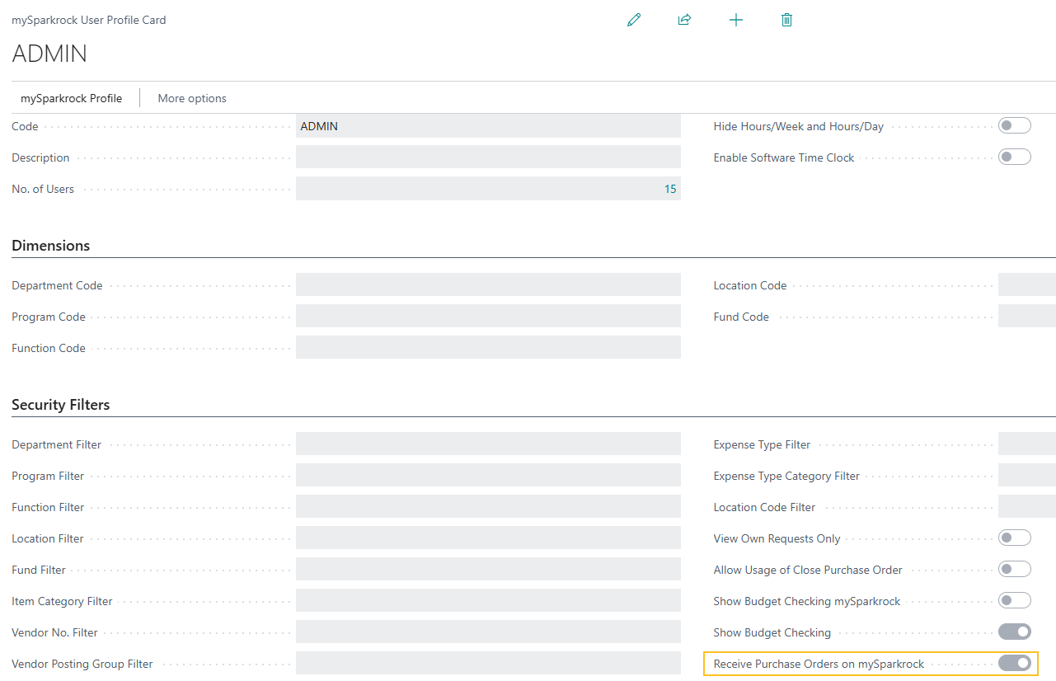The height and width of the screenshot is (681, 1056).
Task: Click the No. of Users value 15
Action: tap(669, 188)
